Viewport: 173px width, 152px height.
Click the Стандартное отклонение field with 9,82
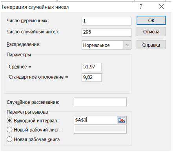coord(91,78)
